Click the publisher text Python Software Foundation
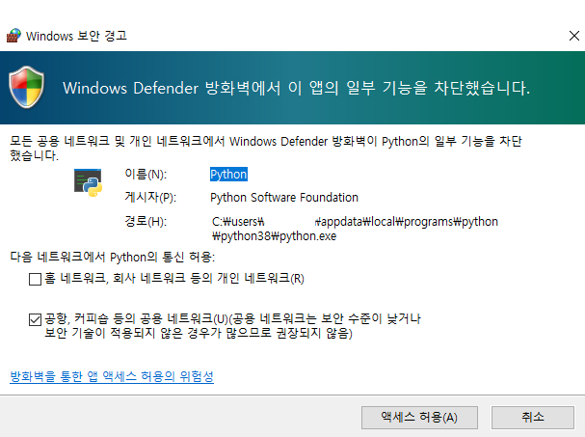The height and width of the screenshot is (437, 585). click(x=284, y=197)
